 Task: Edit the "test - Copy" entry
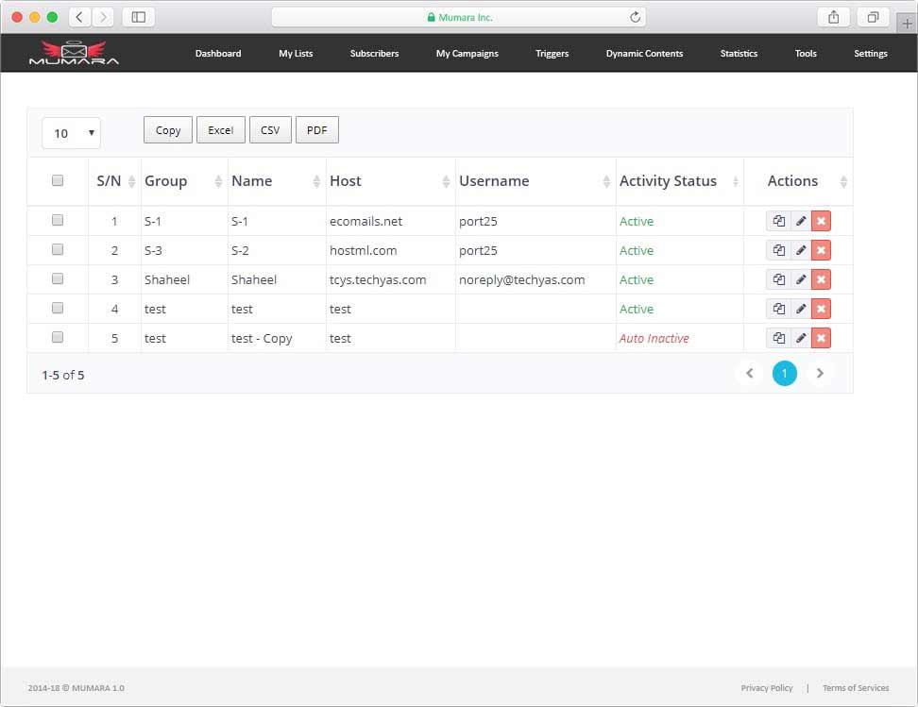click(799, 337)
